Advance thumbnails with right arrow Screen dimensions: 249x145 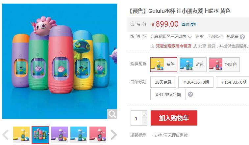coord(113,135)
